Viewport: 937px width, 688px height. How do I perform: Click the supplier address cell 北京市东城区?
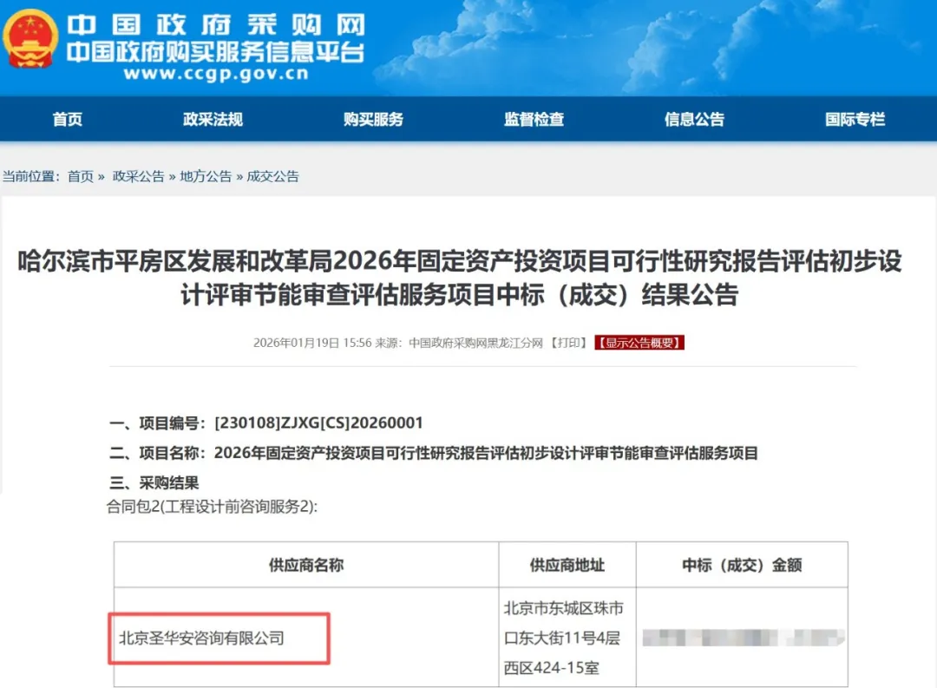[x=564, y=639]
